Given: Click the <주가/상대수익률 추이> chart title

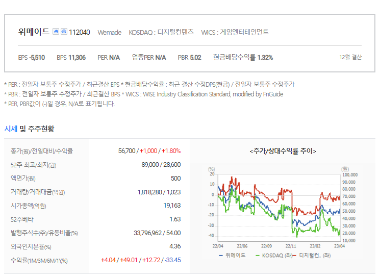Looking at the screenshot, I should pos(283,151).
